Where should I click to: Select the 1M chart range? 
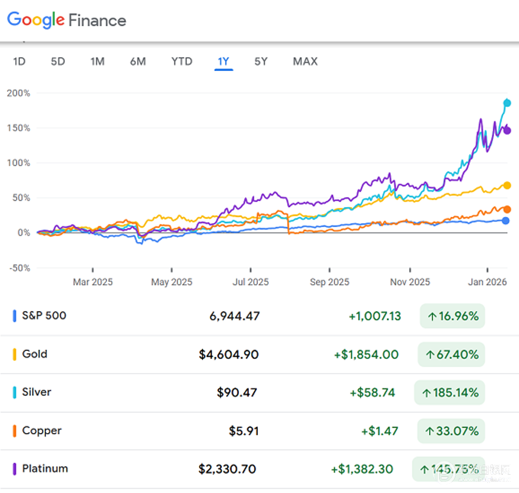[97, 61]
